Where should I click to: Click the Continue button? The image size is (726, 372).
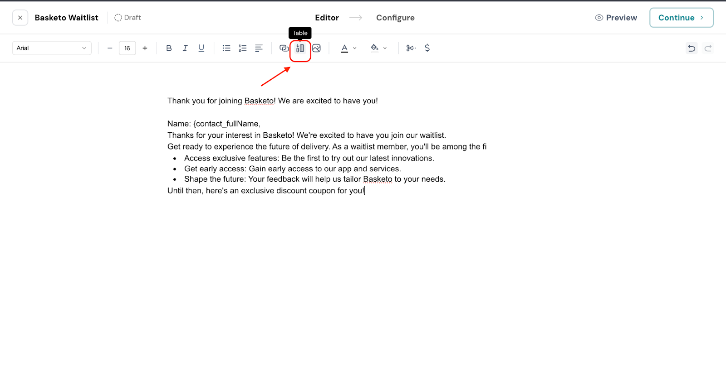[681, 18]
